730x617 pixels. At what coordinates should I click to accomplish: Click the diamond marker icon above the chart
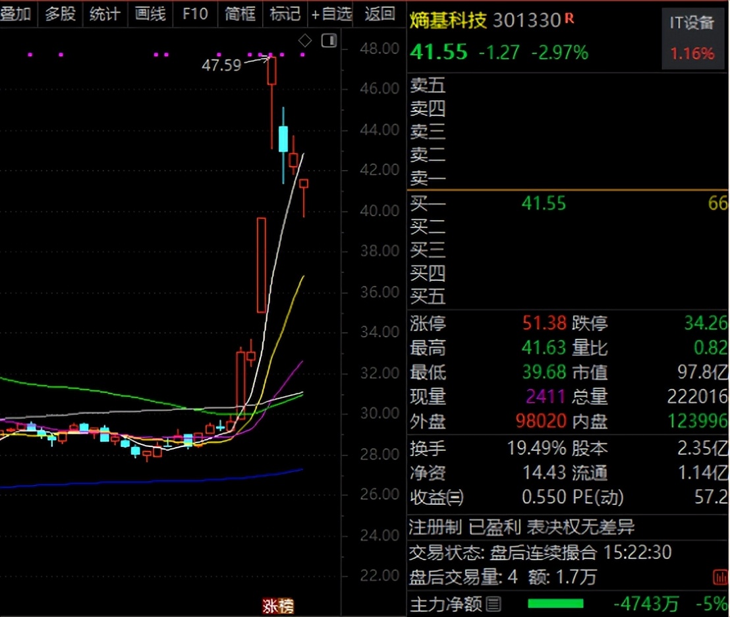pos(305,41)
